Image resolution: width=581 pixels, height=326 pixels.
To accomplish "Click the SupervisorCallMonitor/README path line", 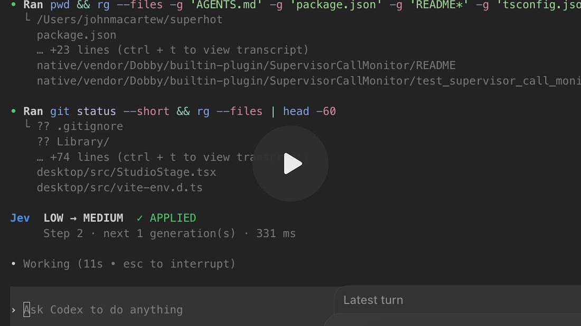I will coord(246,65).
